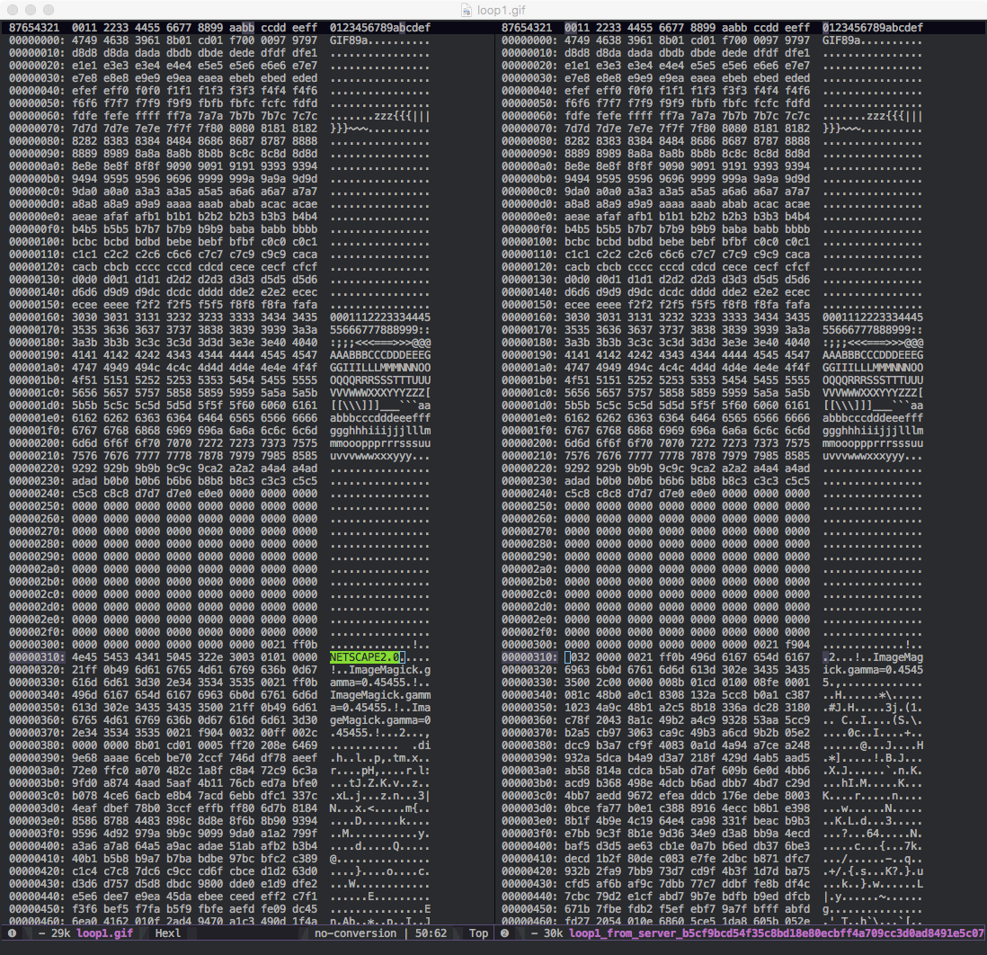
Task: Click highlighted address 00000310: in left pane
Action: click(37, 657)
